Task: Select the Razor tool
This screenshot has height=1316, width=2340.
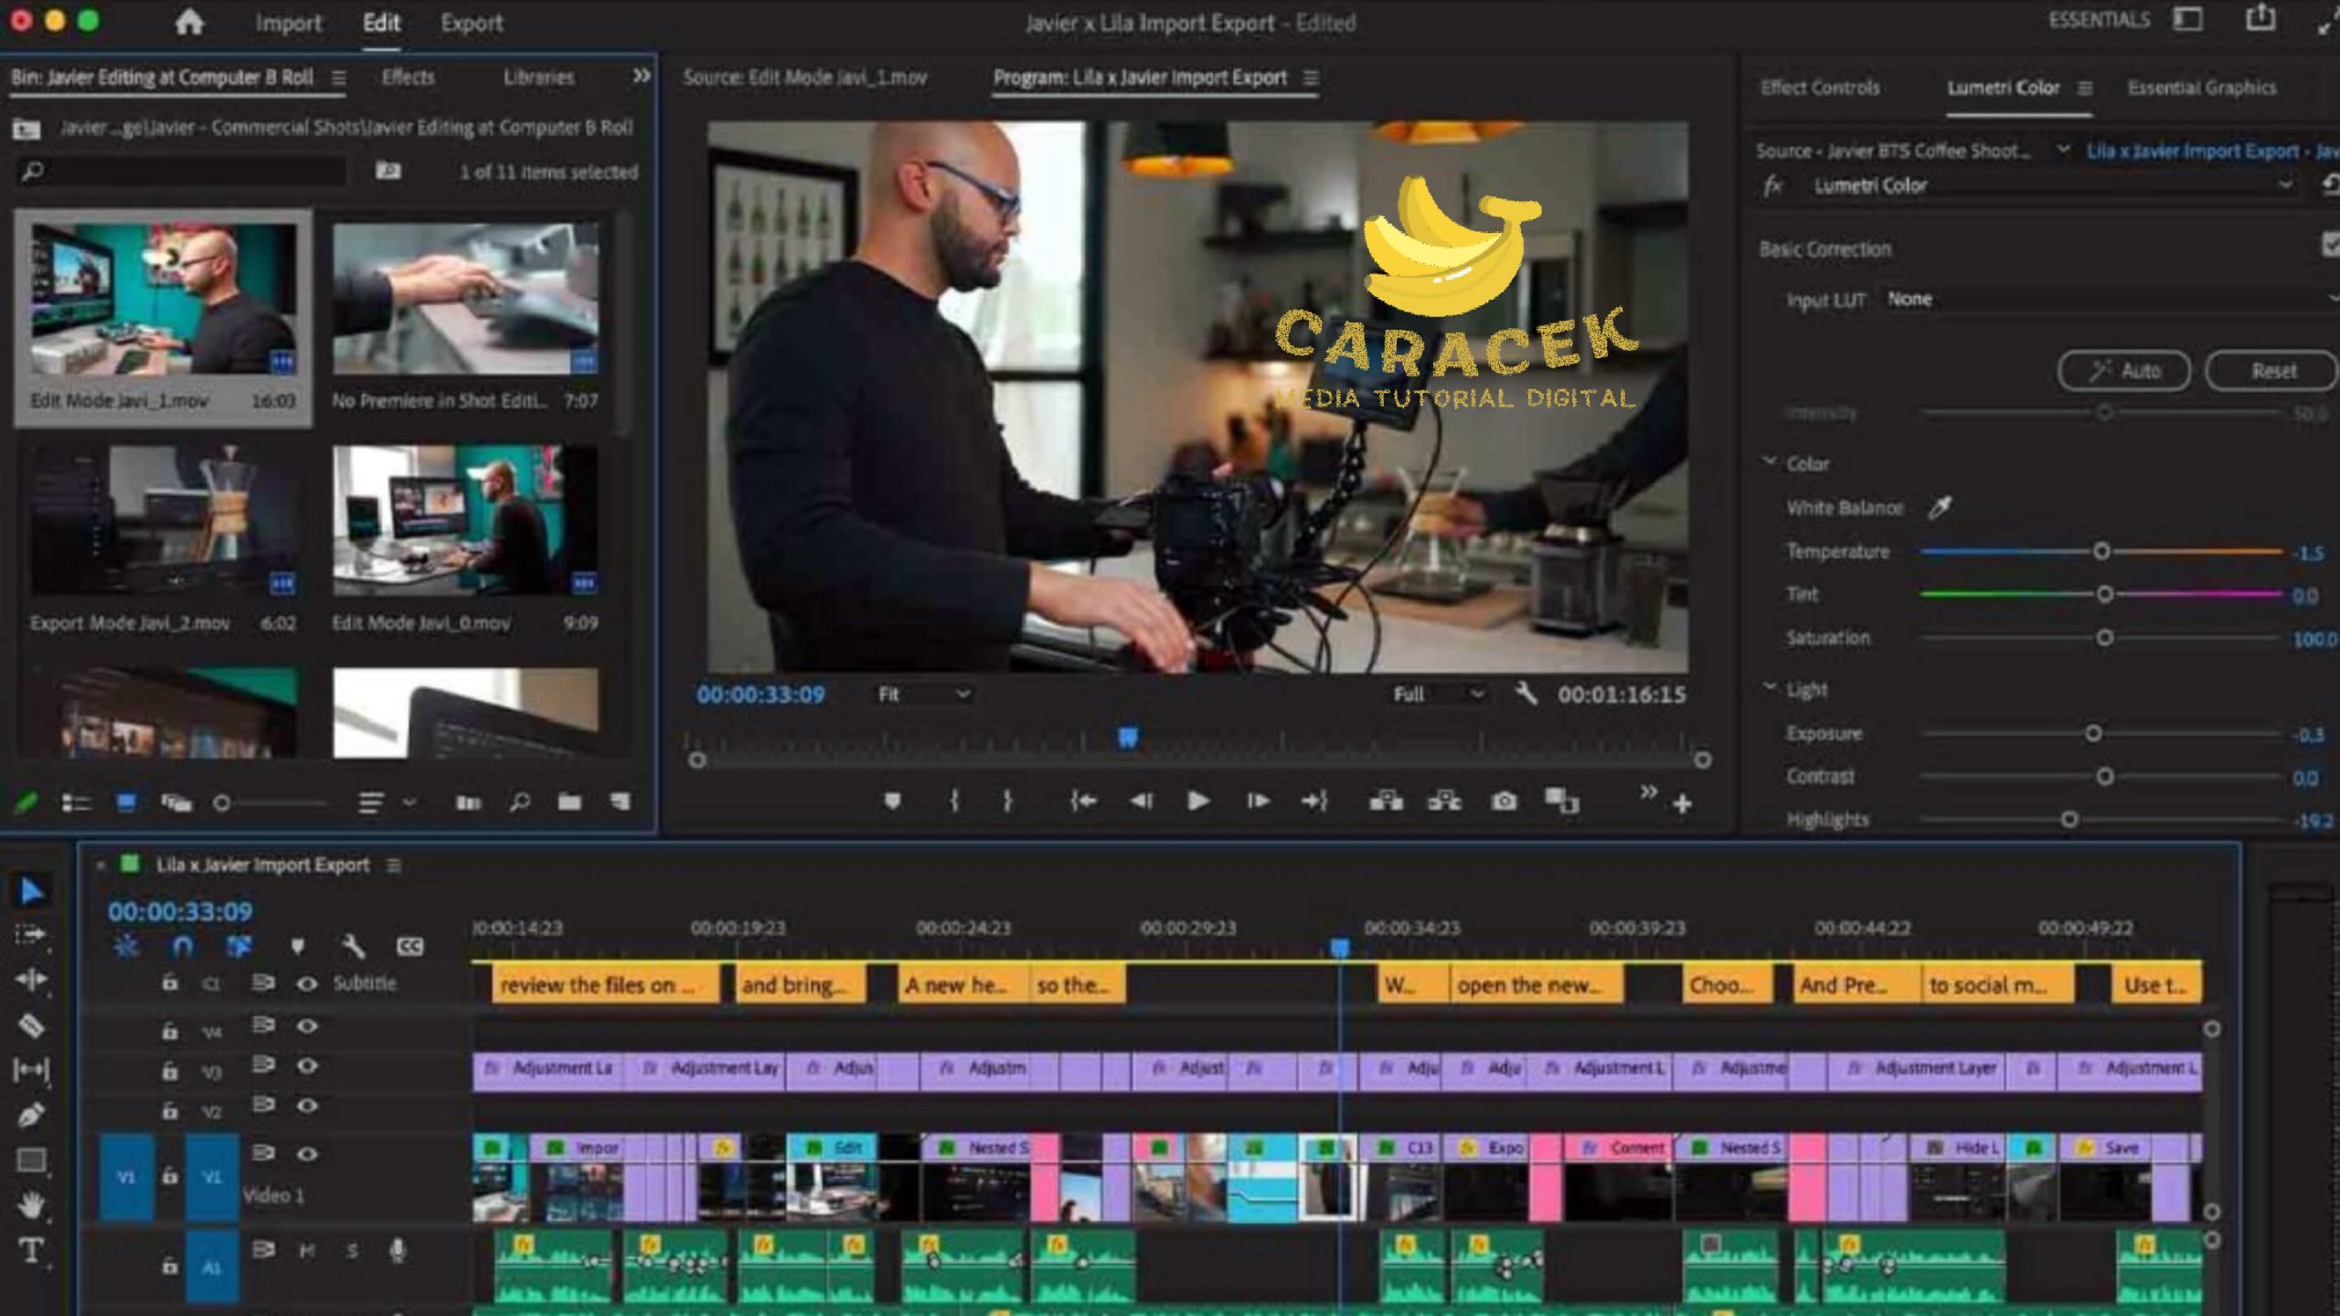Action: coord(31,1025)
